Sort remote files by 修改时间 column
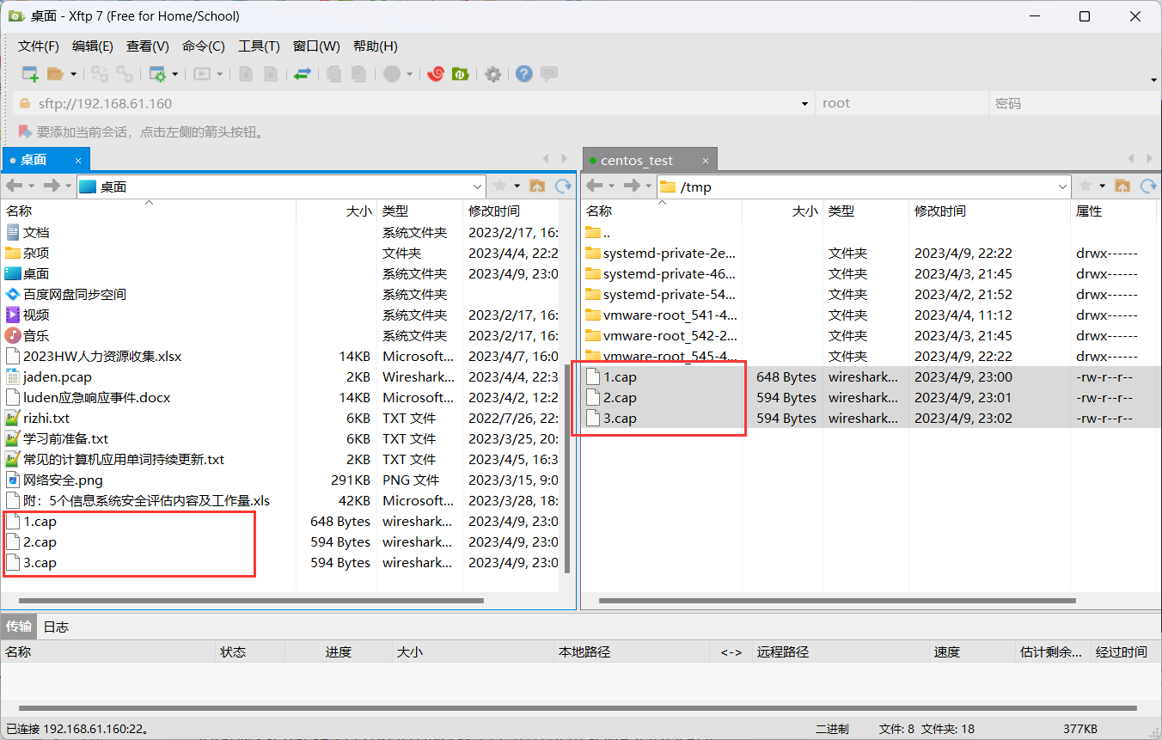Image resolution: width=1162 pixels, height=740 pixels. tap(939, 211)
